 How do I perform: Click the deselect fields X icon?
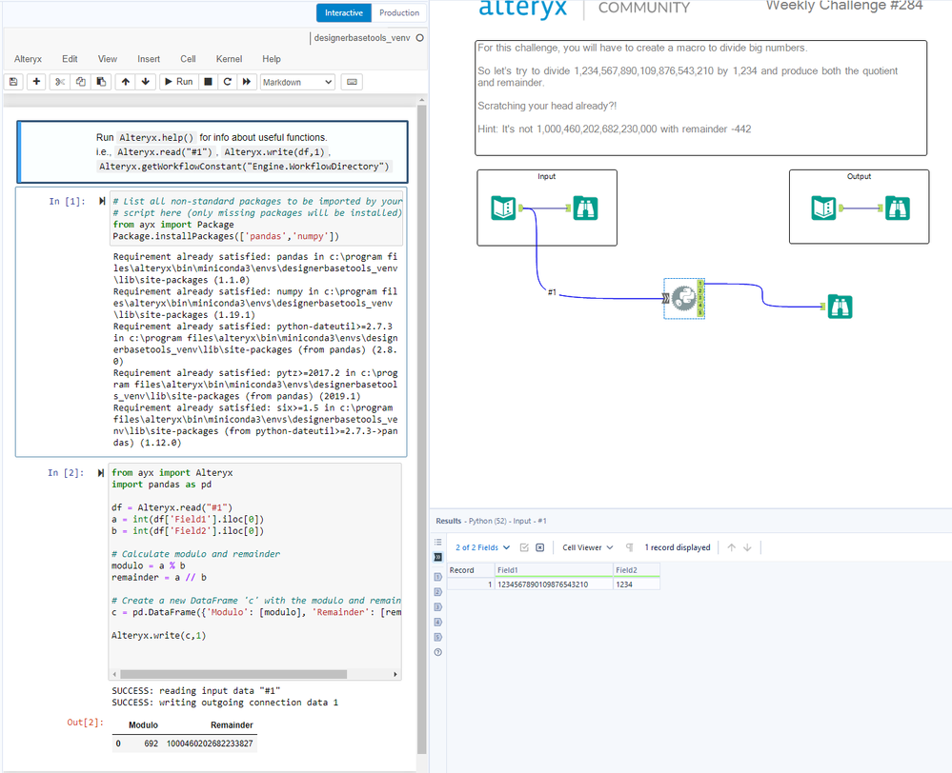coord(539,547)
